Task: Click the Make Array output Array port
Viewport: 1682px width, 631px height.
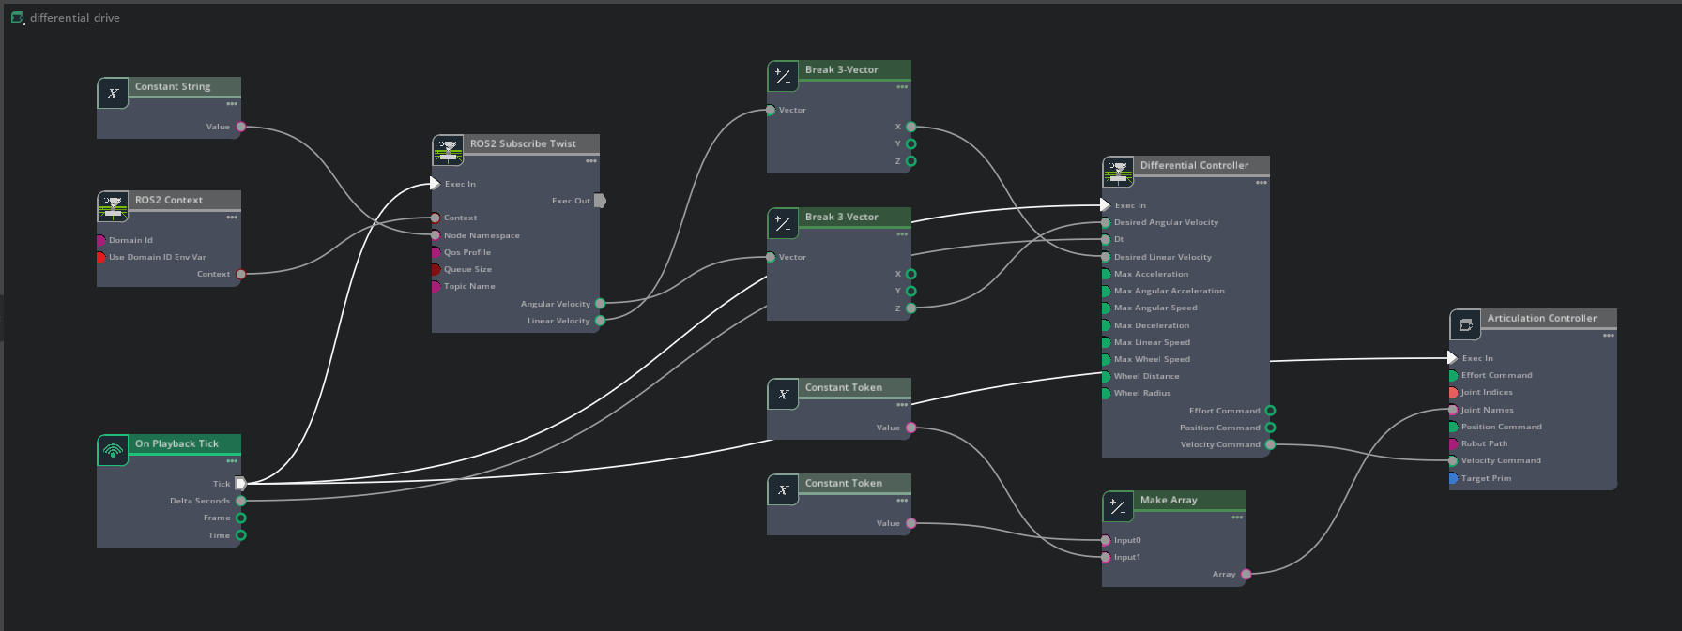Action: pyautogui.click(x=1246, y=574)
